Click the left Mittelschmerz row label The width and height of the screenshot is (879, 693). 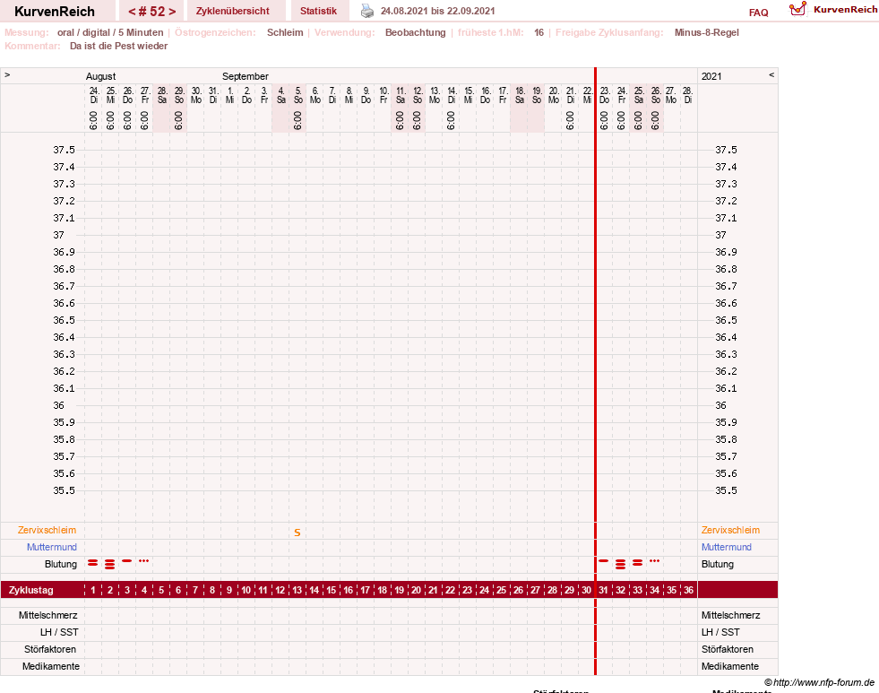[47, 615]
